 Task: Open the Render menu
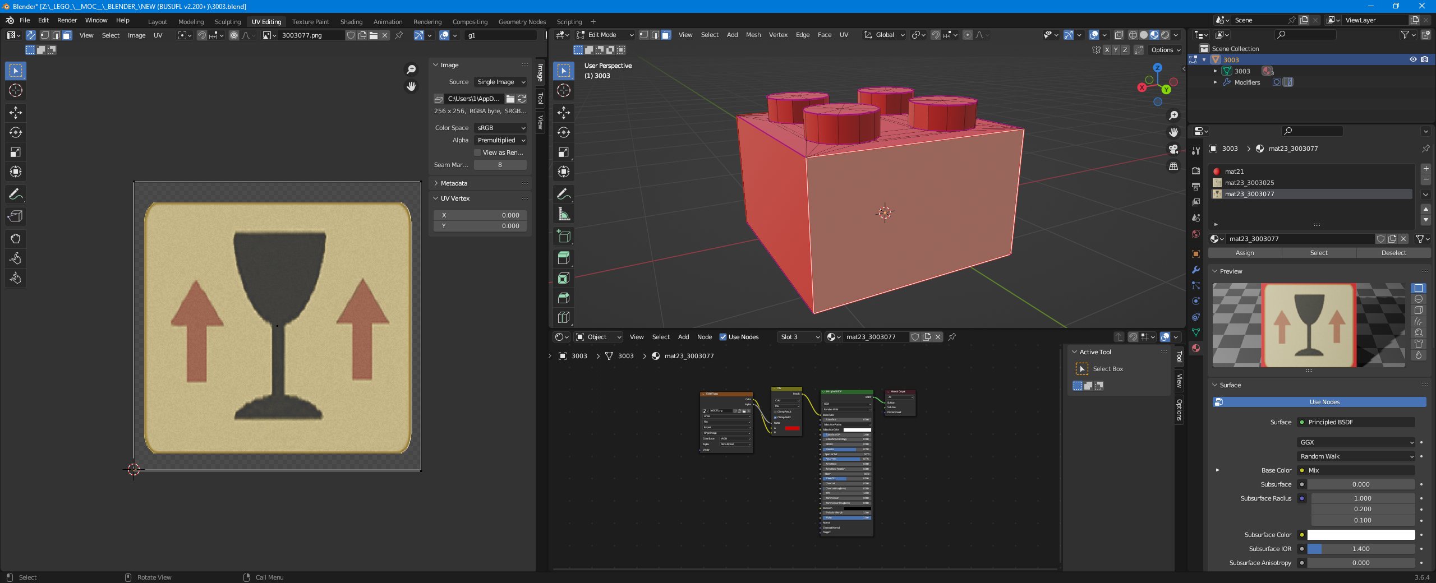(67, 20)
